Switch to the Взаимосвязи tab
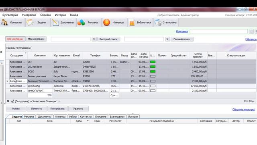Screen dimensions: 257x145 [117, 116]
